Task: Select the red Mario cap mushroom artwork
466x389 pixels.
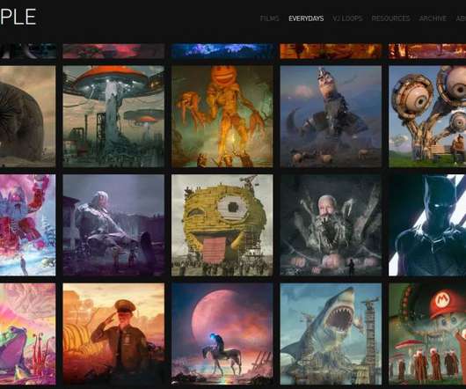Action: [x=427, y=334]
